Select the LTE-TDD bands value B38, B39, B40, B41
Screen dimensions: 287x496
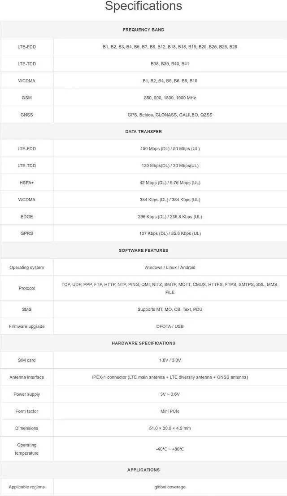pos(170,64)
